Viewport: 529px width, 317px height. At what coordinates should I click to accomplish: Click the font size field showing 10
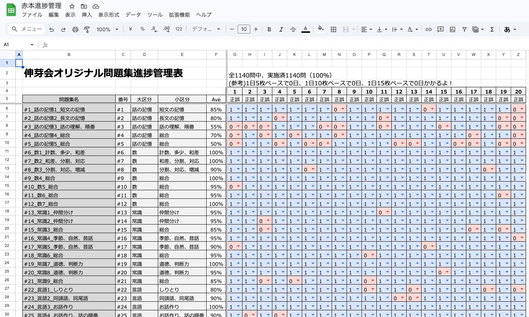pos(244,29)
